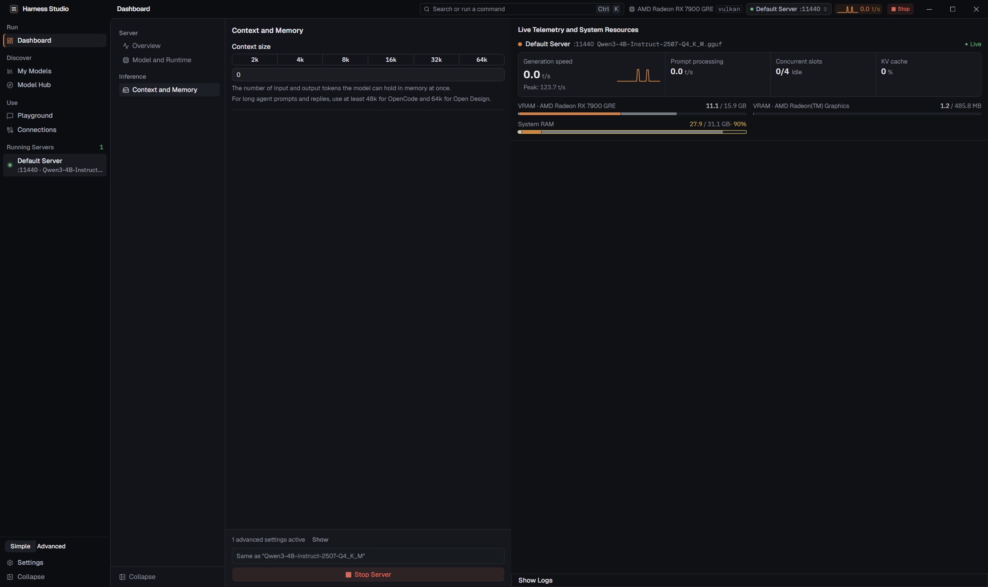The height and width of the screenshot is (587, 988).
Task: Set context size to 16k
Action: (x=391, y=60)
